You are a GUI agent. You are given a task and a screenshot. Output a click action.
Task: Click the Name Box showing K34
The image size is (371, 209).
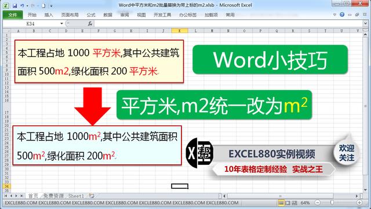coord(31,23)
